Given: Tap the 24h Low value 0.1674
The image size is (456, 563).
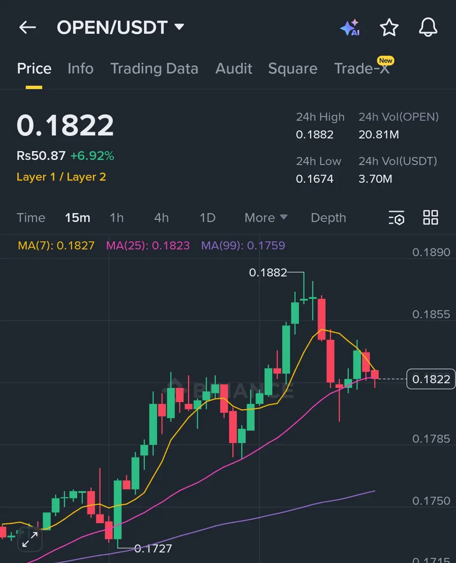Looking at the screenshot, I should tap(315, 179).
